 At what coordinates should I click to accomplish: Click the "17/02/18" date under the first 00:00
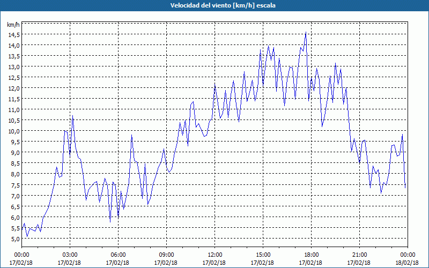click(21, 263)
